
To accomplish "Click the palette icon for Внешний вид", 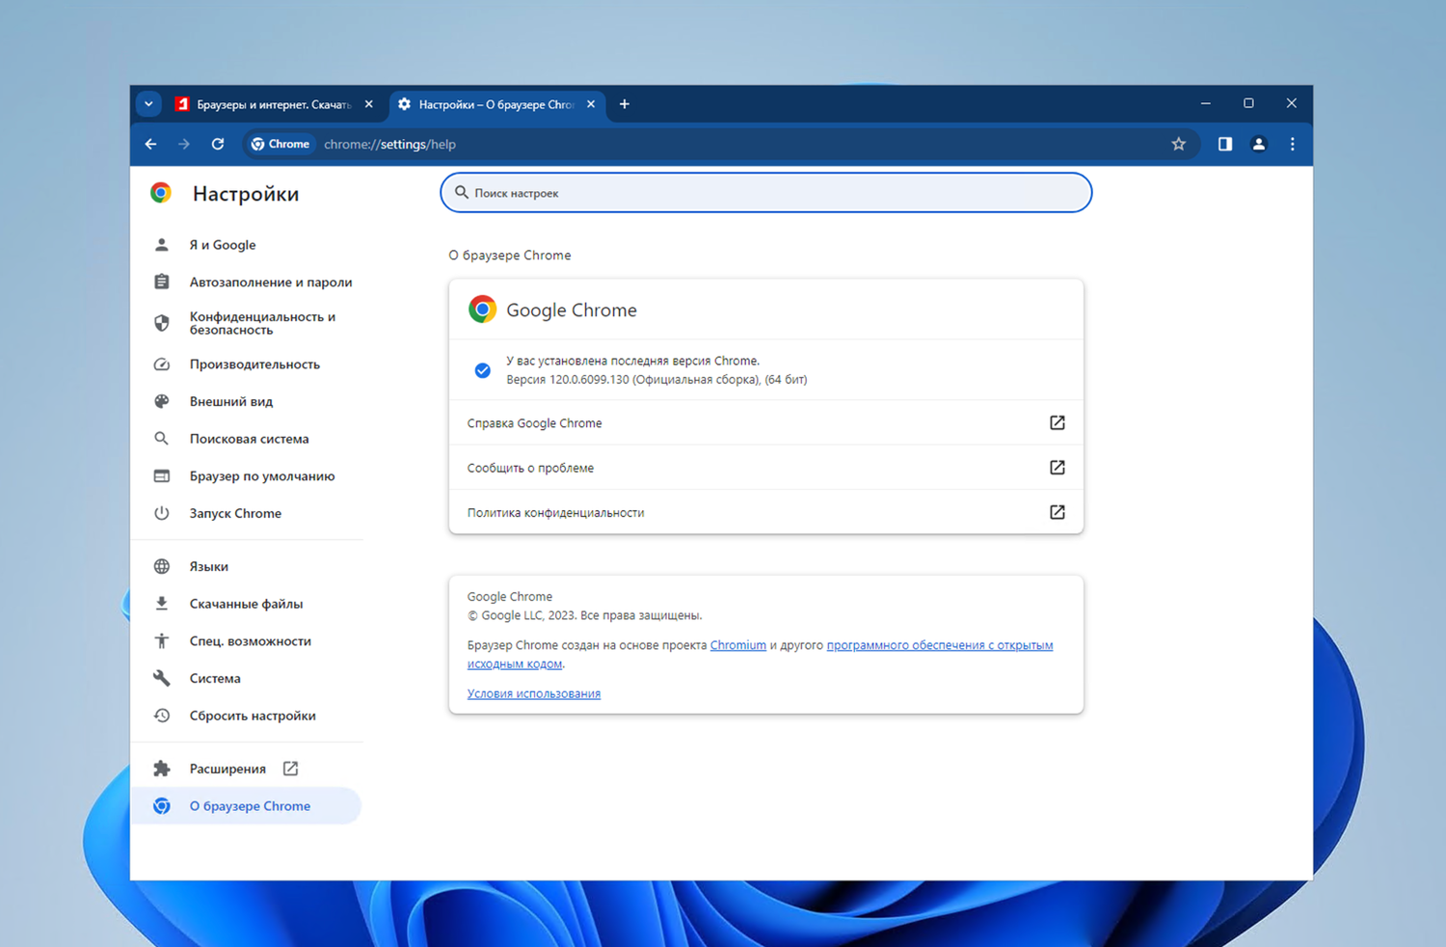I will click(x=162, y=401).
